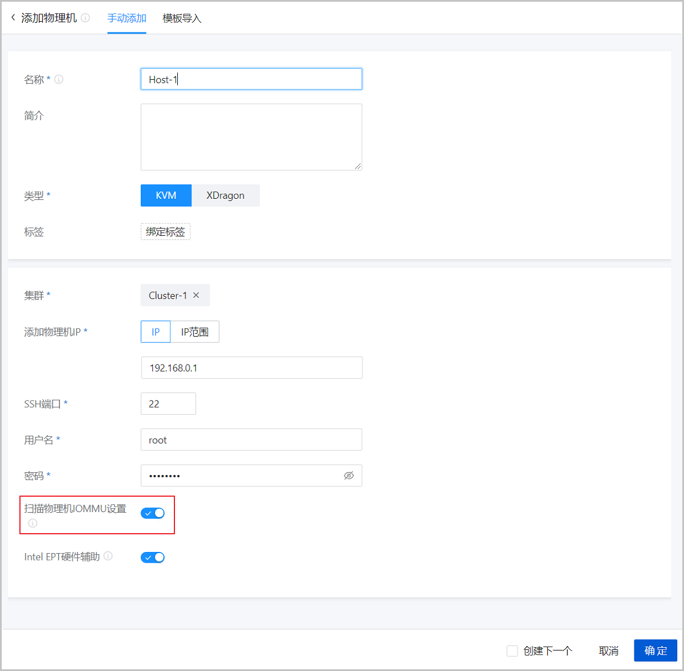Show the password using the eye icon
The width and height of the screenshot is (684, 671).
(348, 475)
